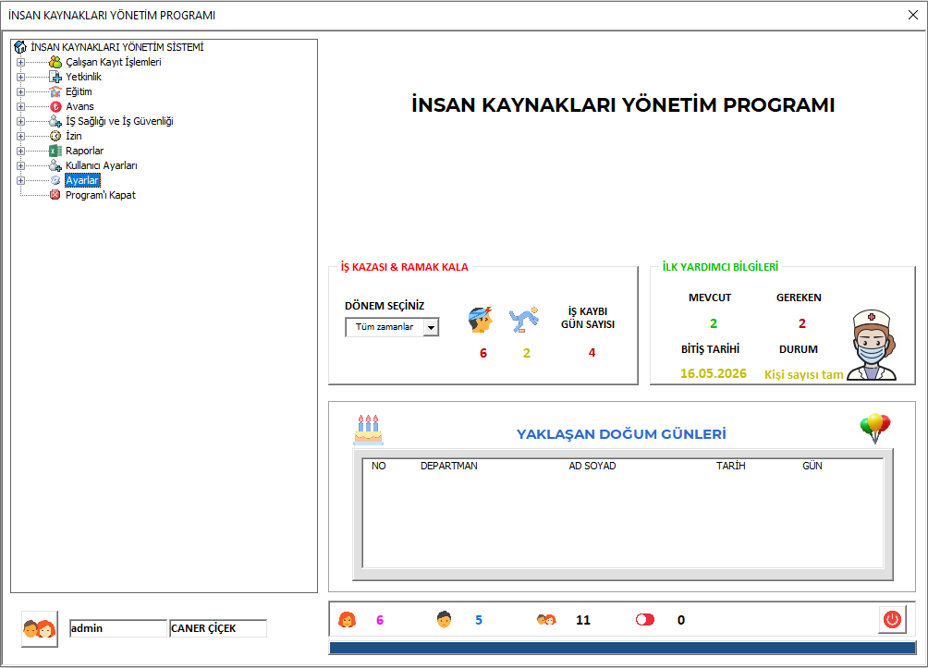Image resolution: width=928 pixels, height=668 pixels.
Task: Click the AD SOYAD column header
Action: pyautogui.click(x=592, y=466)
